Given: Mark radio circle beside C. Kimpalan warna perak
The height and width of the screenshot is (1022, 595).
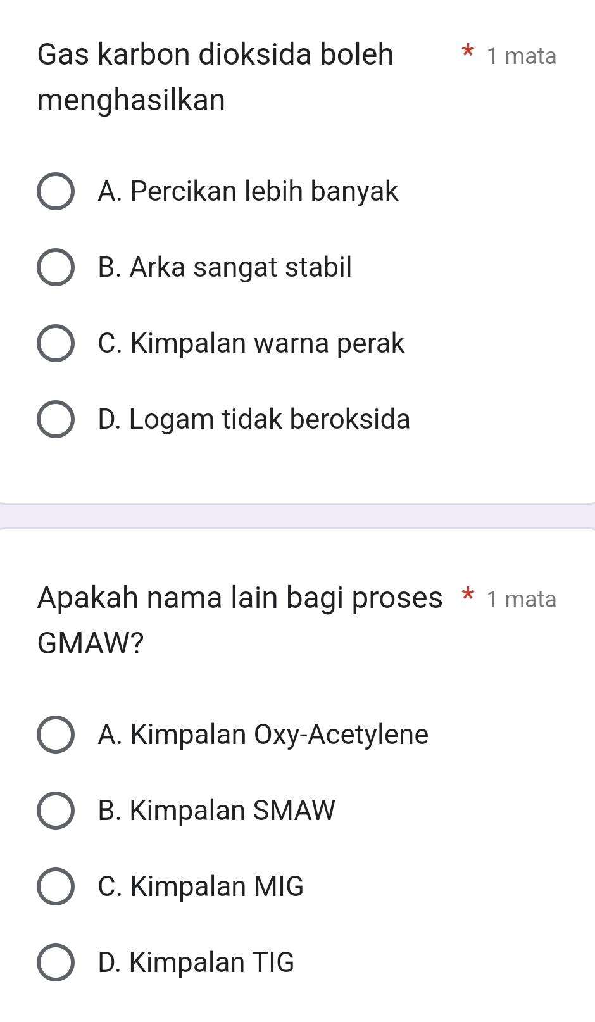Looking at the screenshot, I should click(56, 343).
